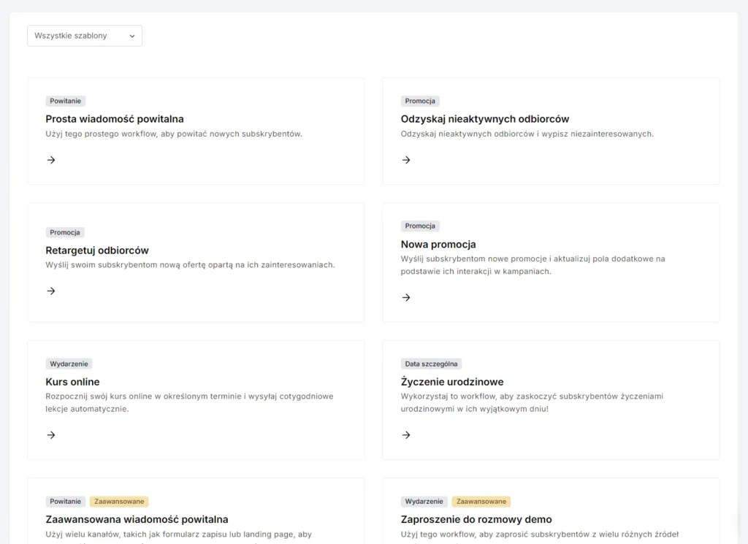Open the Prosta wiadomość powitalna template title

point(114,118)
